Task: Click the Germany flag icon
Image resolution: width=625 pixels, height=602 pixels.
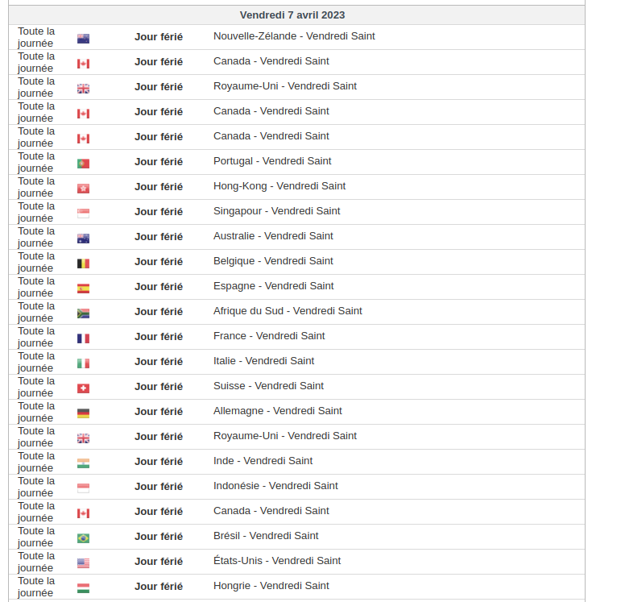Action: coord(83,413)
